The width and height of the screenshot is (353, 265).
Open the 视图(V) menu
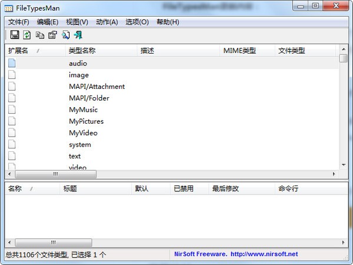click(77, 22)
